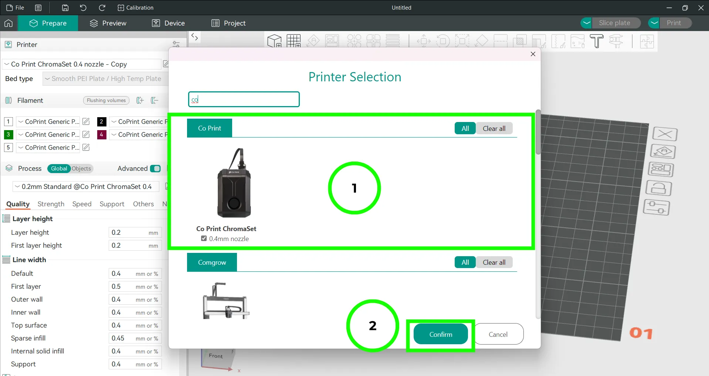Click filament 4 maroon color swatch

pos(102,135)
